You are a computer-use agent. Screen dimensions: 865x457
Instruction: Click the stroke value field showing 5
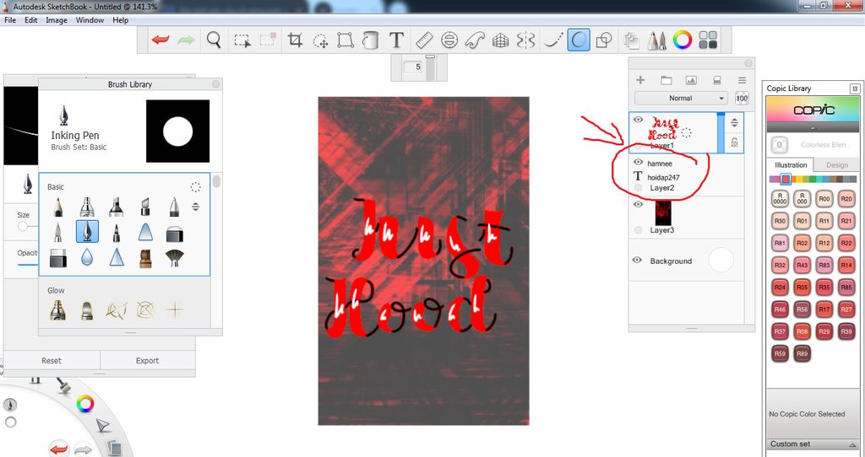(413, 67)
